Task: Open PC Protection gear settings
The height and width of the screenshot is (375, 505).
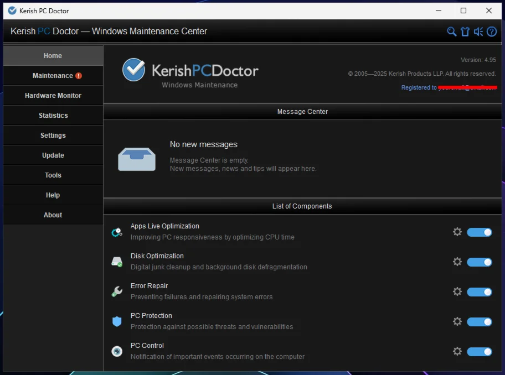Action: tap(457, 321)
